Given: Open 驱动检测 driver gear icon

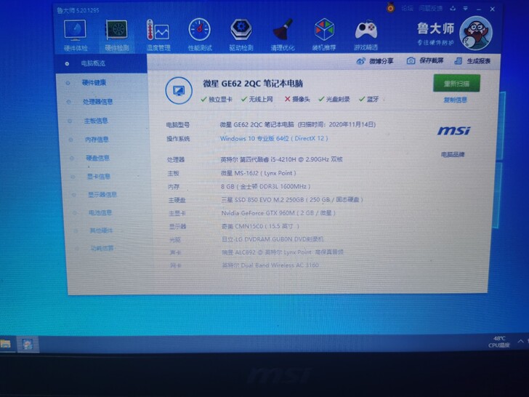Looking at the screenshot, I should [x=241, y=36].
